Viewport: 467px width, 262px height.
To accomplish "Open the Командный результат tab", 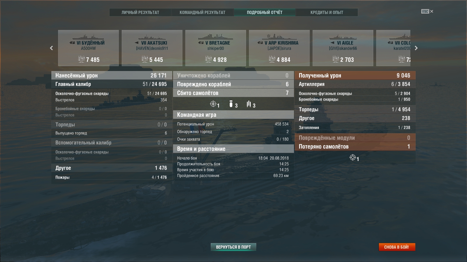I will click(203, 12).
